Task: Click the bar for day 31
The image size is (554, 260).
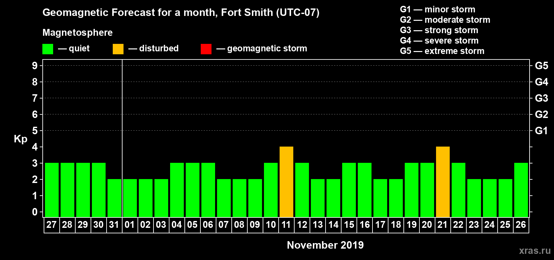Action: coord(114,198)
